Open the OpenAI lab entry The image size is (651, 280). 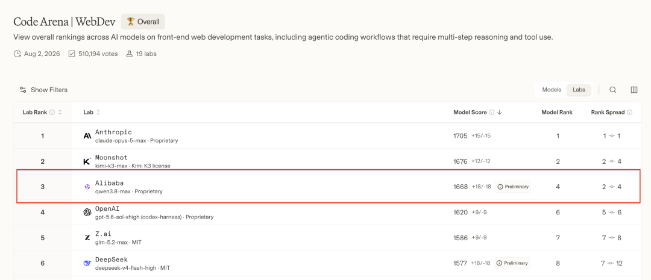point(107,208)
